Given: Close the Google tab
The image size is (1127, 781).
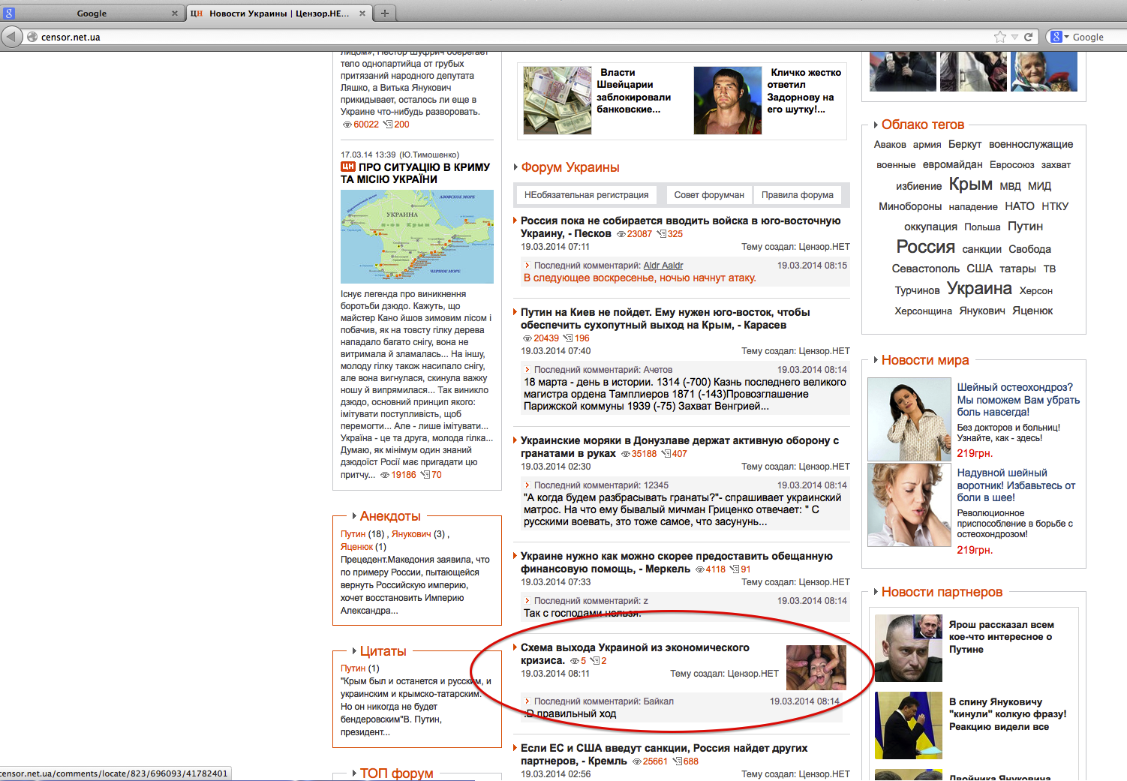Looking at the screenshot, I should 175,13.
